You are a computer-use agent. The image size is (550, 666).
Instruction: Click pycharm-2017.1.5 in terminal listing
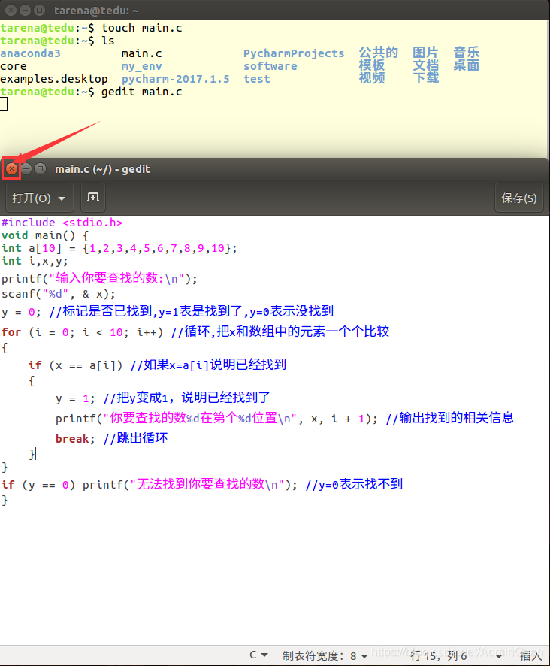(x=175, y=80)
